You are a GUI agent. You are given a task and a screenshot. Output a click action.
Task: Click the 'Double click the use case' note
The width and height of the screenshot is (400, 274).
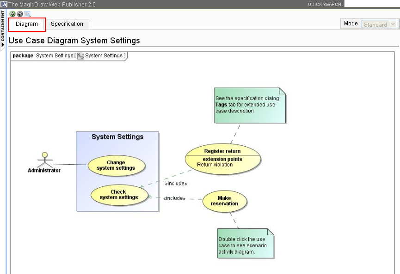pos(246,244)
